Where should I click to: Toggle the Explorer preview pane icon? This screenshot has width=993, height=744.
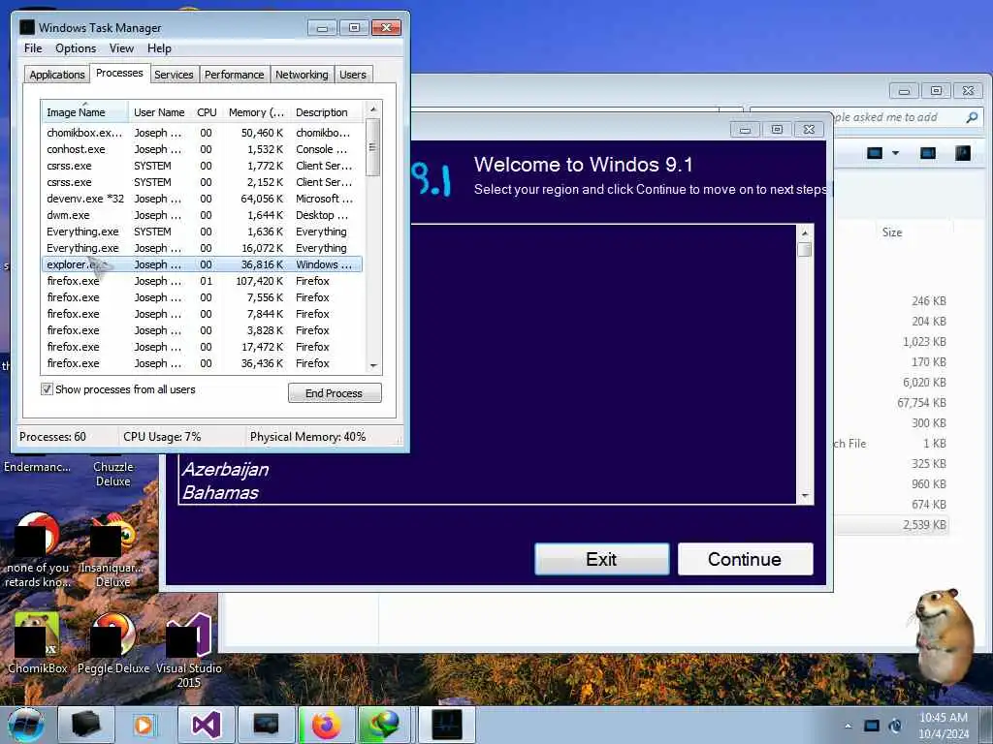(928, 152)
